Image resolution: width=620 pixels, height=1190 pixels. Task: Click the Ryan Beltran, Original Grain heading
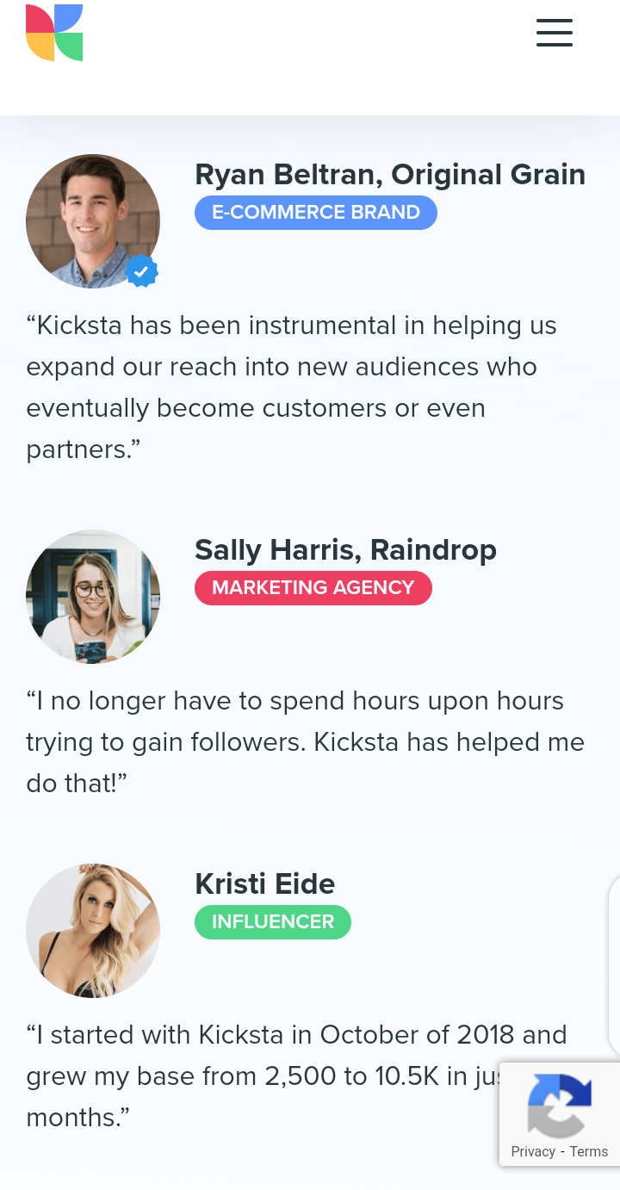[x=390, y=175]
